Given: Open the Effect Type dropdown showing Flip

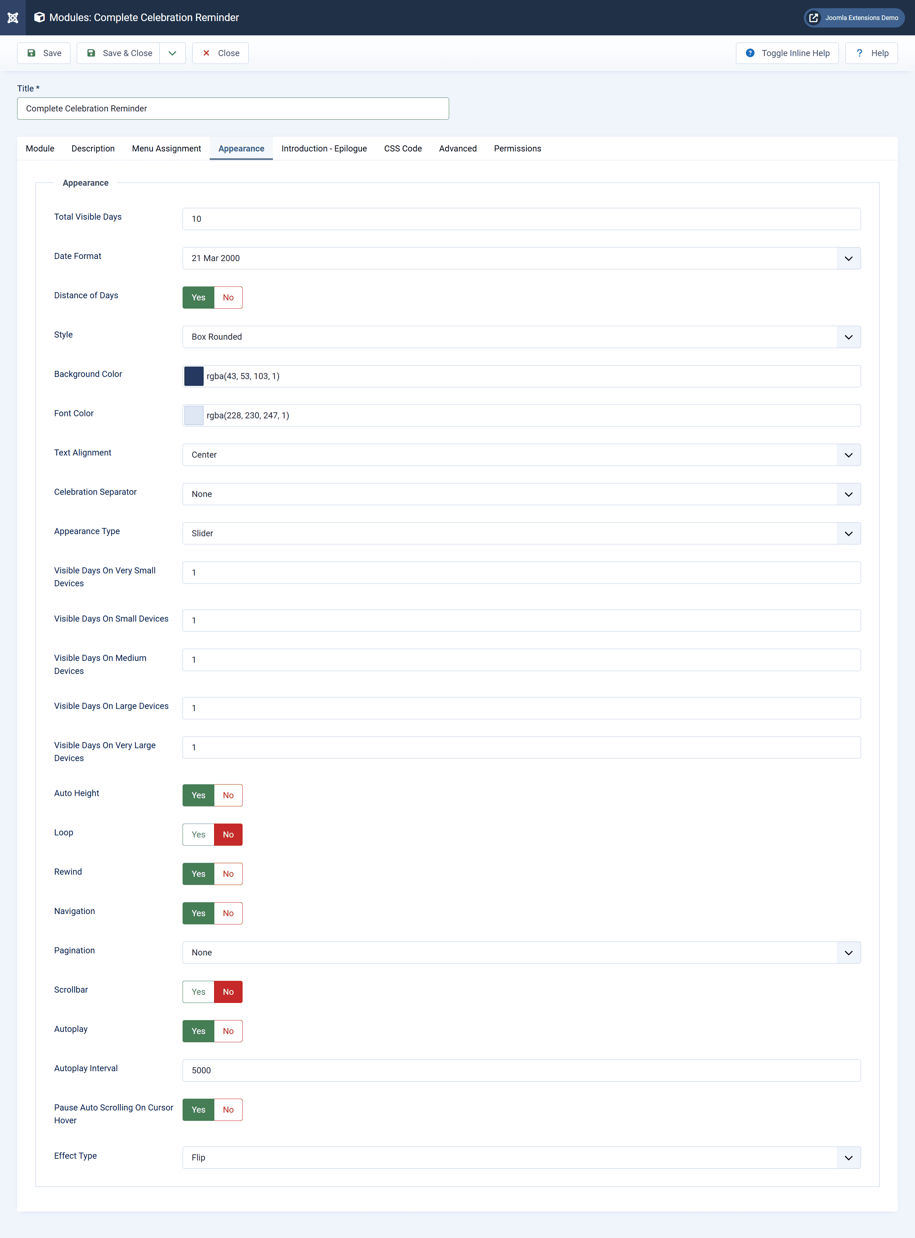Looking at the screenshot, I should pyautogui.click(x=521, y=1157).
